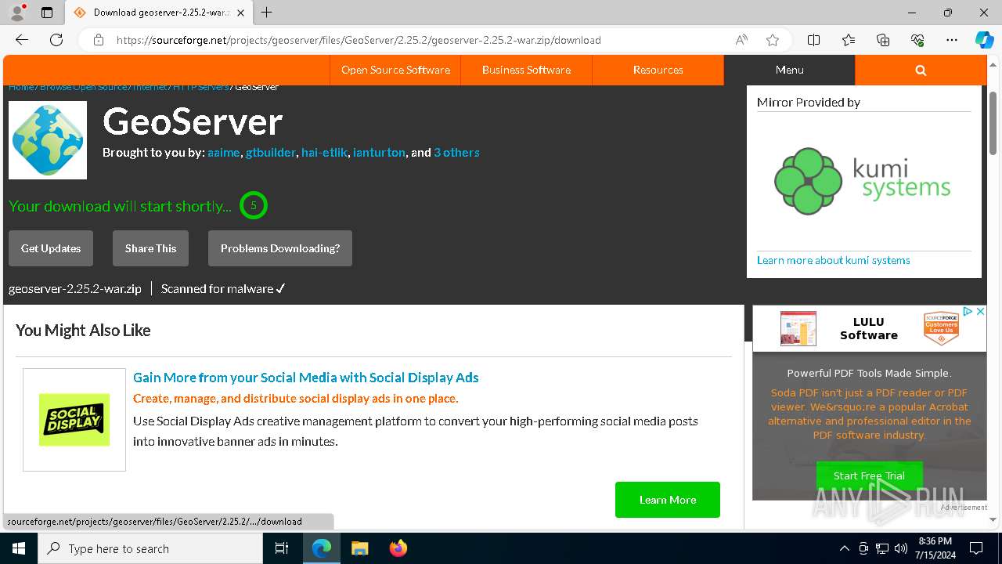Open the site Menu item
Screen dimensions: 1002x564
pos(789,70)
